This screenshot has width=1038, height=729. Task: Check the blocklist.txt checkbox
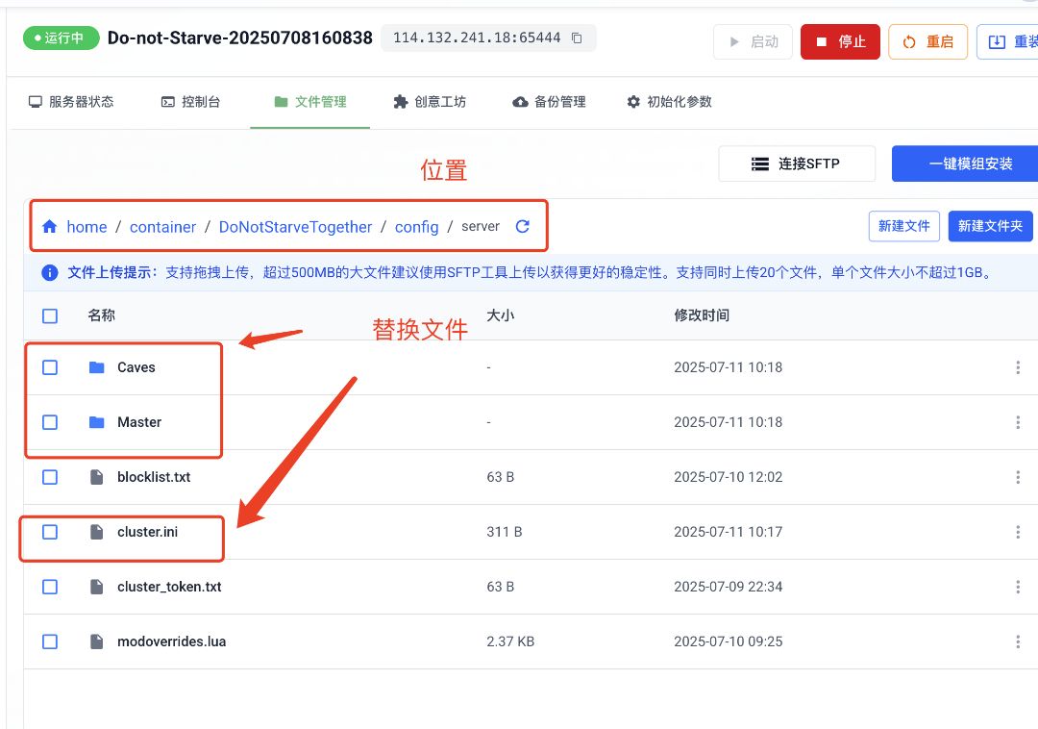pyautogui.click(x=50, y=477)
